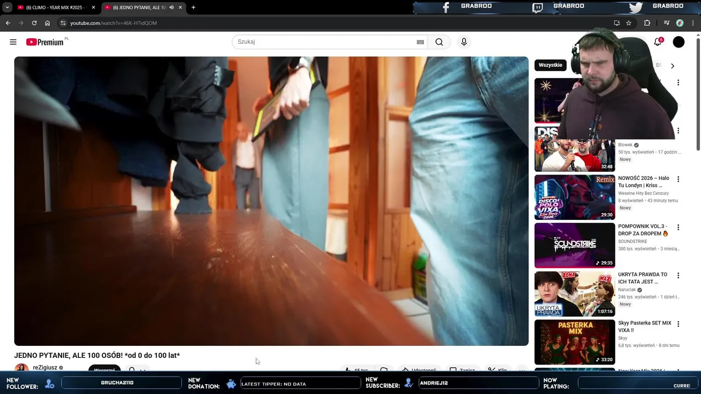
Task: Open the on-screen keyboard icon in search box
Action: click(420, 42)
